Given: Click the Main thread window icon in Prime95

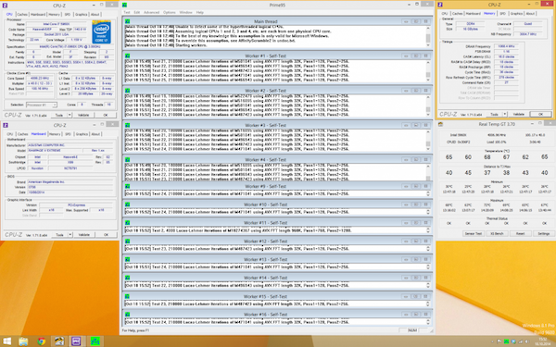Looking at the screenshot, I should [x=127, y=21].
